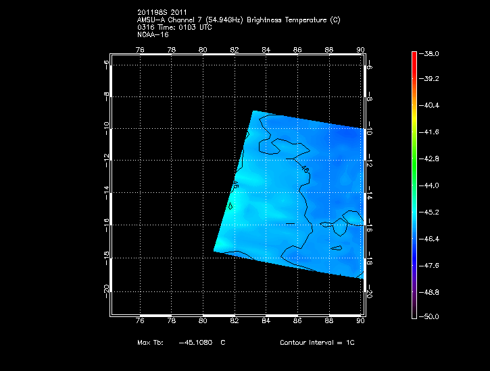Click the white bottom end of the colorbar
Screen dimensions: 490x371
pos(414,314)
